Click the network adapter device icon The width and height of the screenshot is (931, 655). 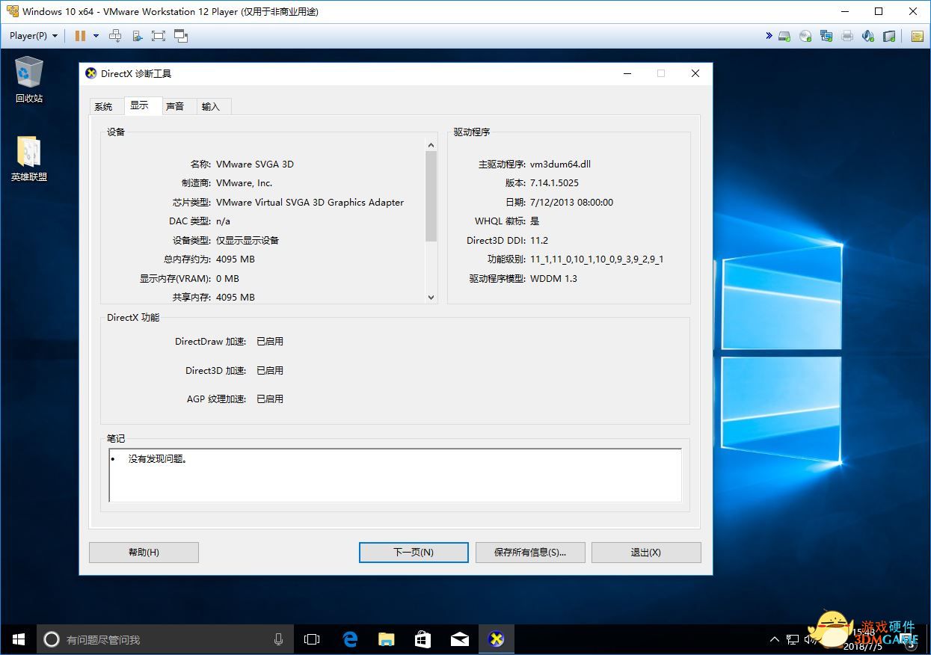click(x=826, y=35)
